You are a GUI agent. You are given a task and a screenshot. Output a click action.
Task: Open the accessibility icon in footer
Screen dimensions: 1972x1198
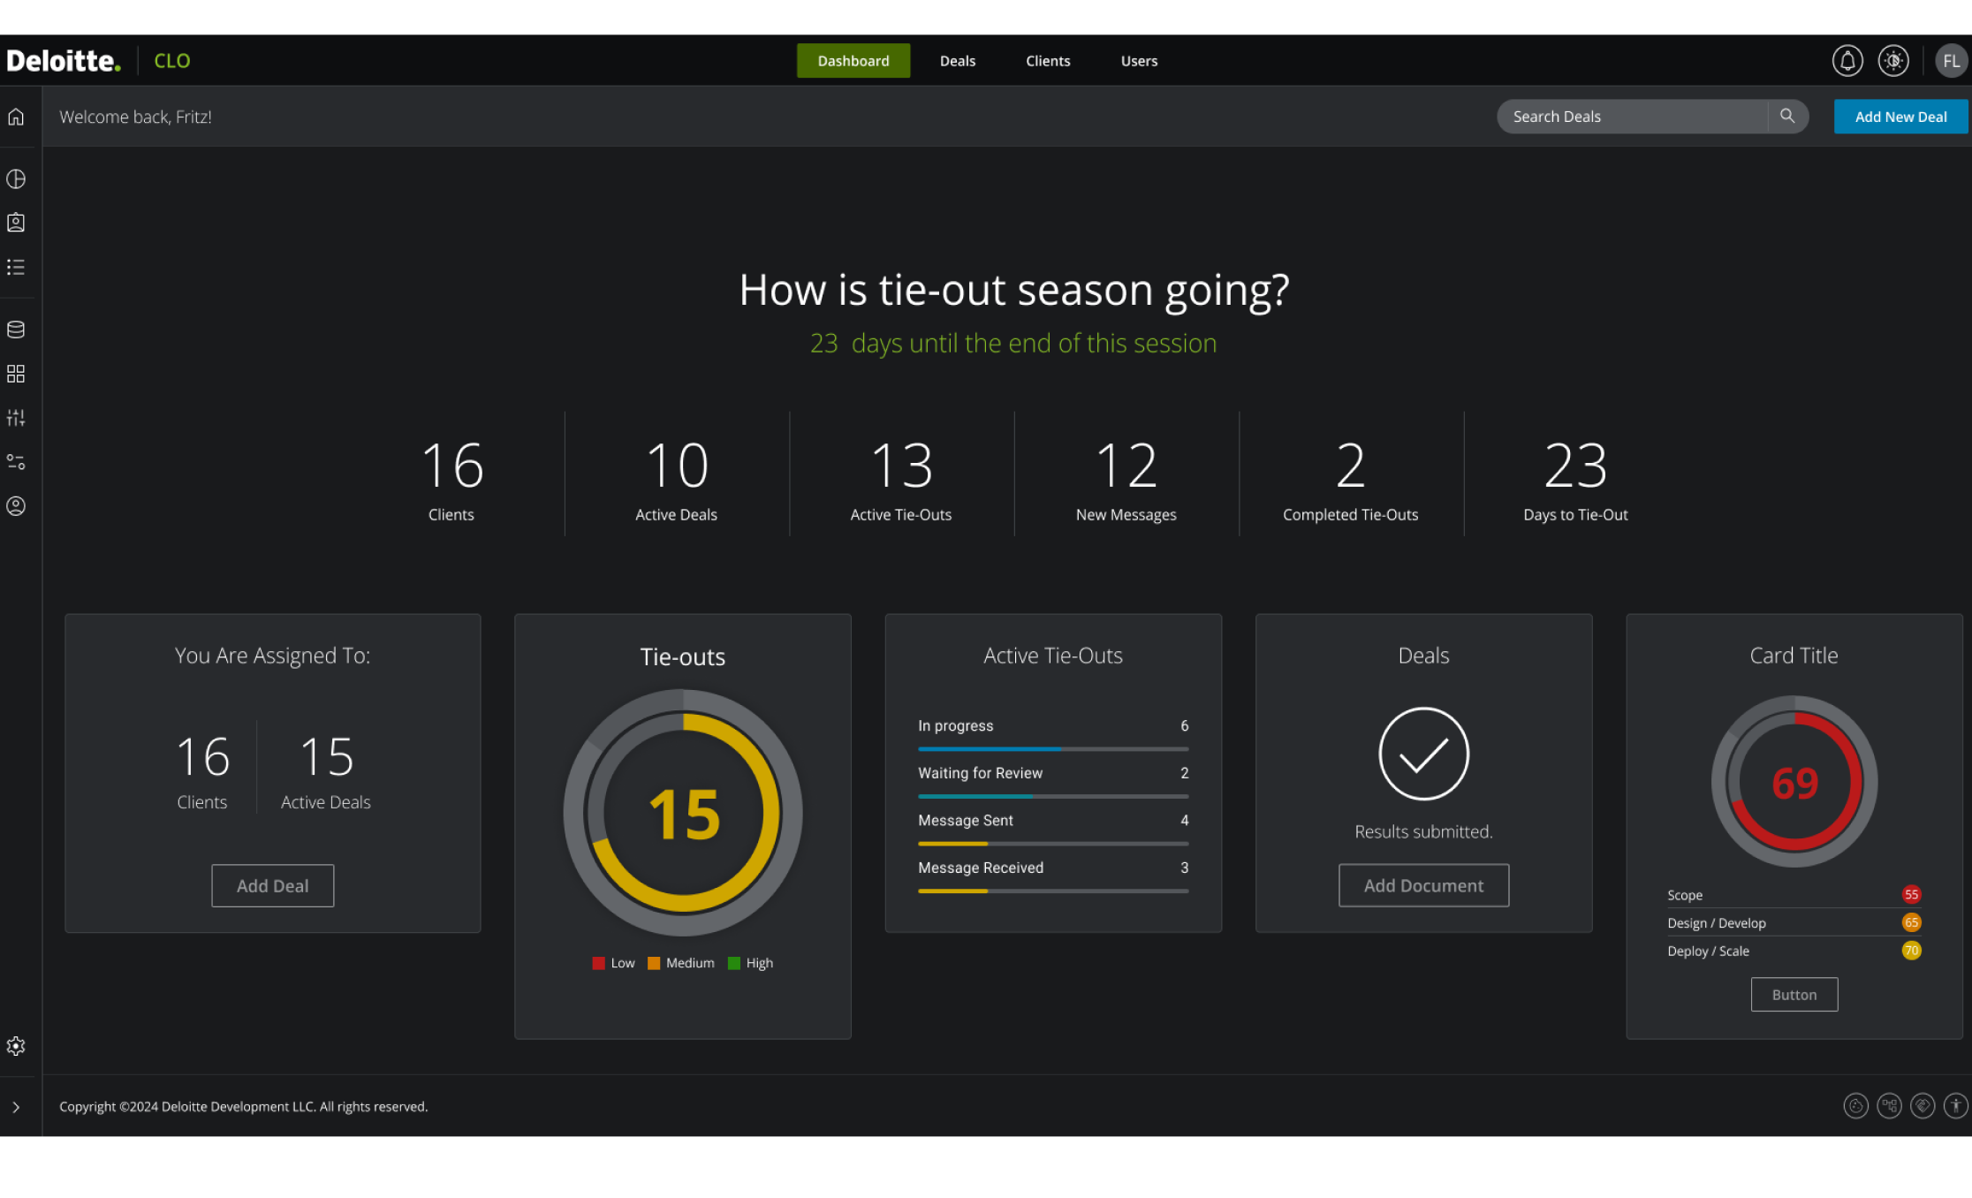pyautogui.click(x=1955, y=1105)
